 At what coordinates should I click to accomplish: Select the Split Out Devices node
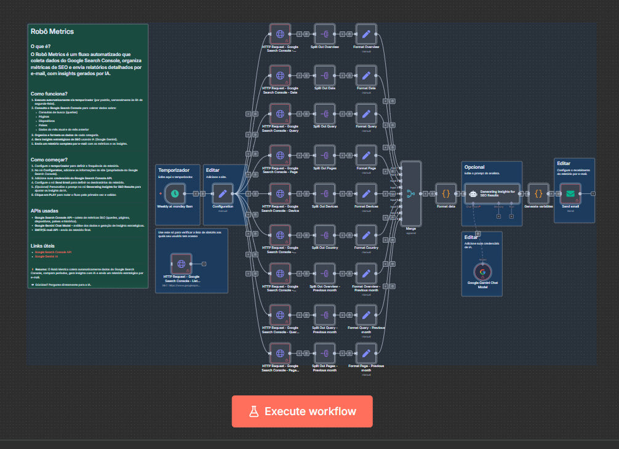coord(324,193)
